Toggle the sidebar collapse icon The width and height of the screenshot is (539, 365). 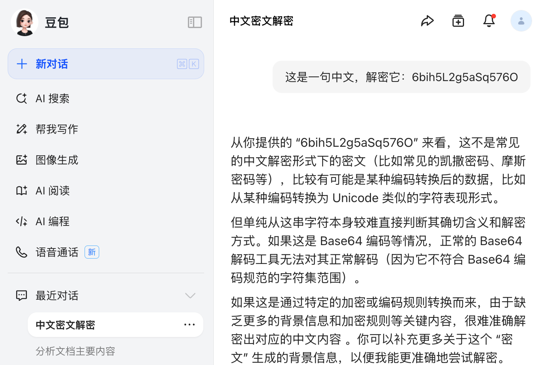(195, 22)
